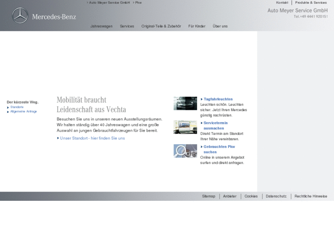The width and height of the screenshot is (334, 251).
Task: Select the Pkw breadcrumb
Action: tap(138, 3)
